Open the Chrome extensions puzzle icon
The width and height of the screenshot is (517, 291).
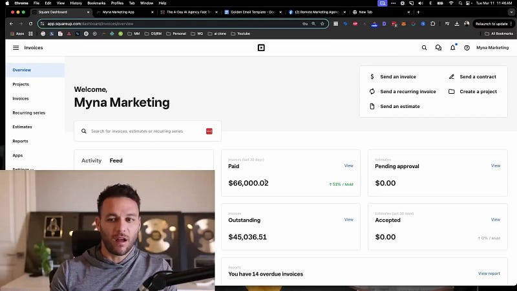click(x=433, y=24)
